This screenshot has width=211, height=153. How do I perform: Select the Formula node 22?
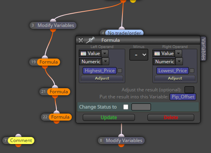coord(57,117)
